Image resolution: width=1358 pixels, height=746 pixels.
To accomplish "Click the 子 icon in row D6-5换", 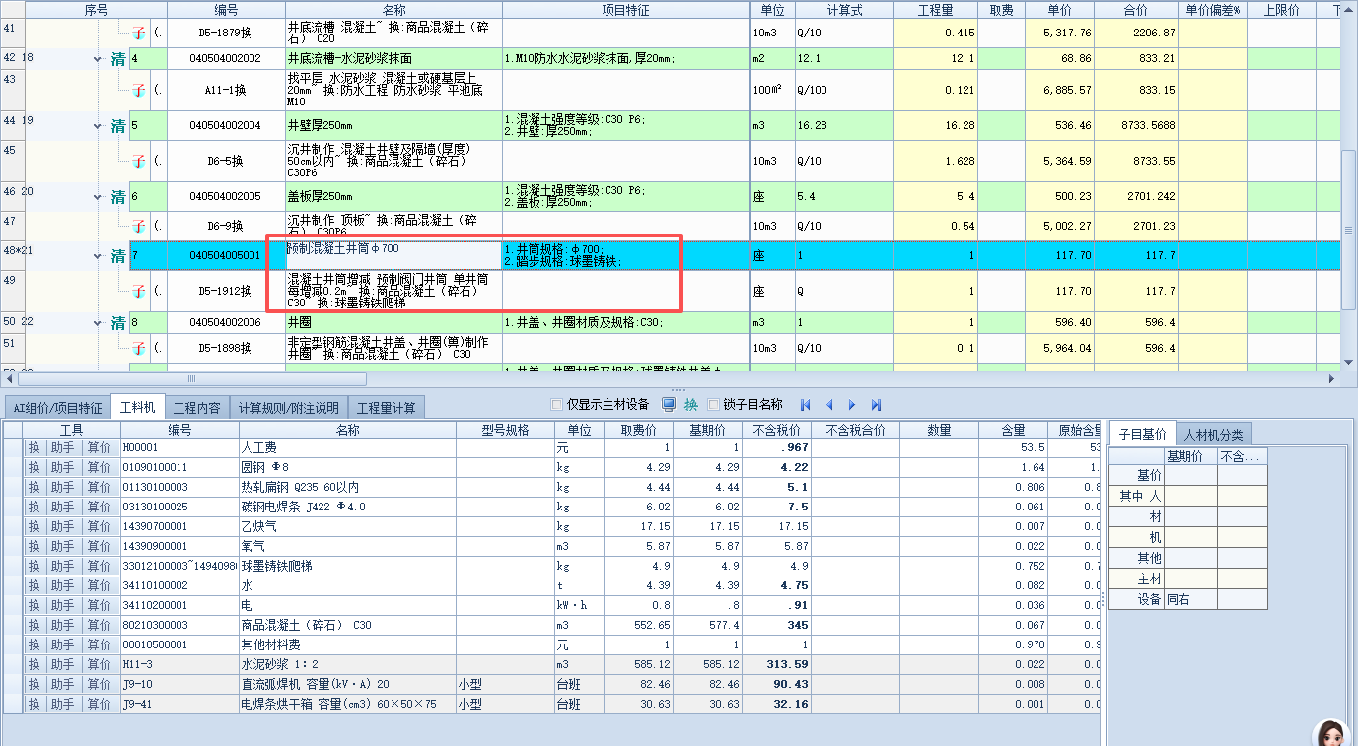I will coord(138,161).
